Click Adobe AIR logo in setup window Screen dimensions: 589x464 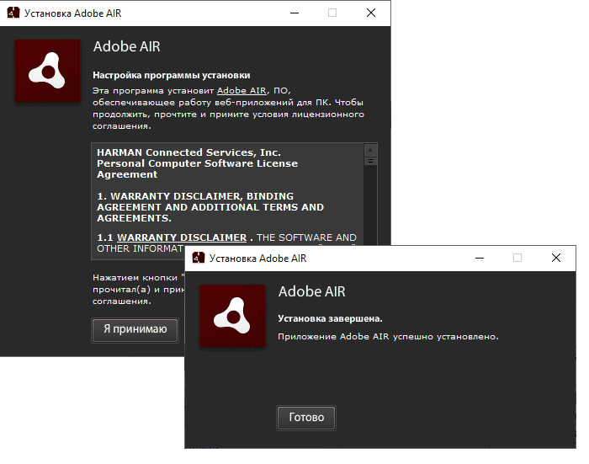(x=48, y=71)
